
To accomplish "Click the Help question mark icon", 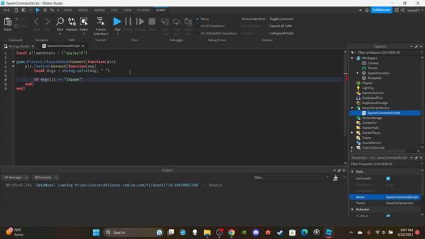I will (x=397, y=10).
